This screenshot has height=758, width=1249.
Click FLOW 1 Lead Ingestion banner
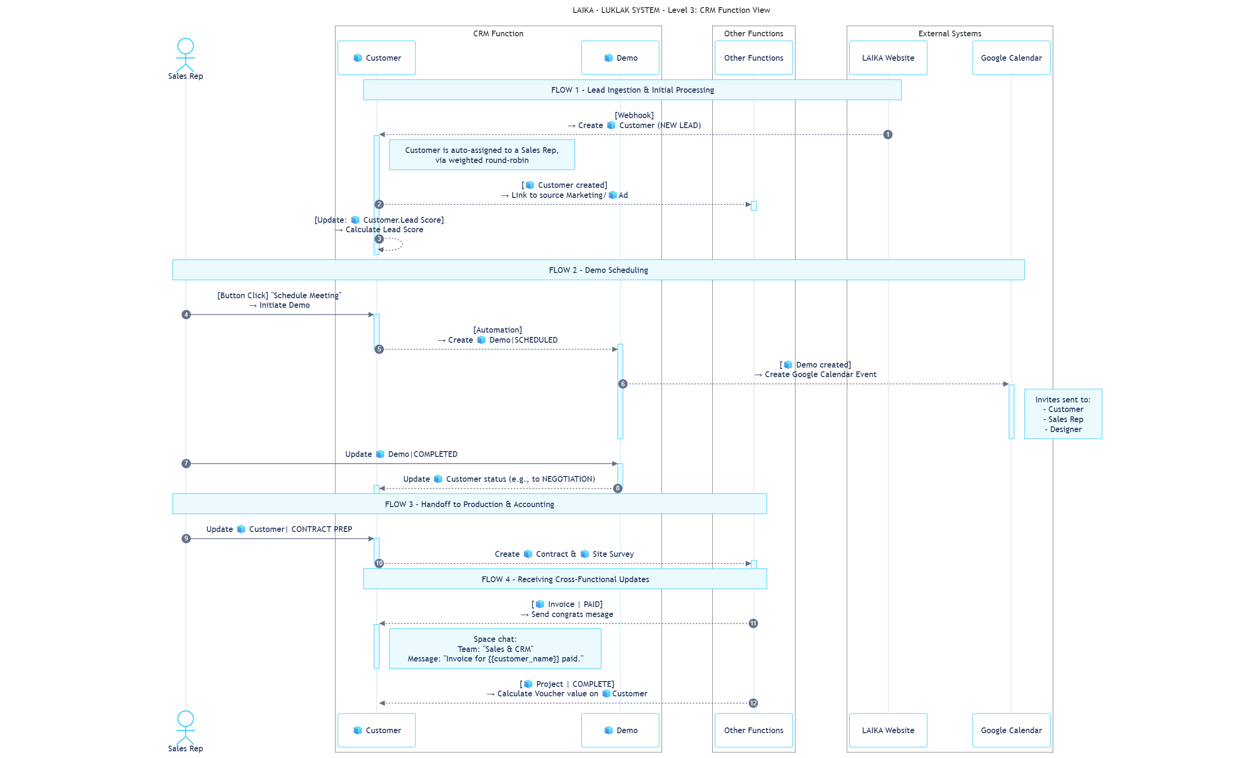632,90
